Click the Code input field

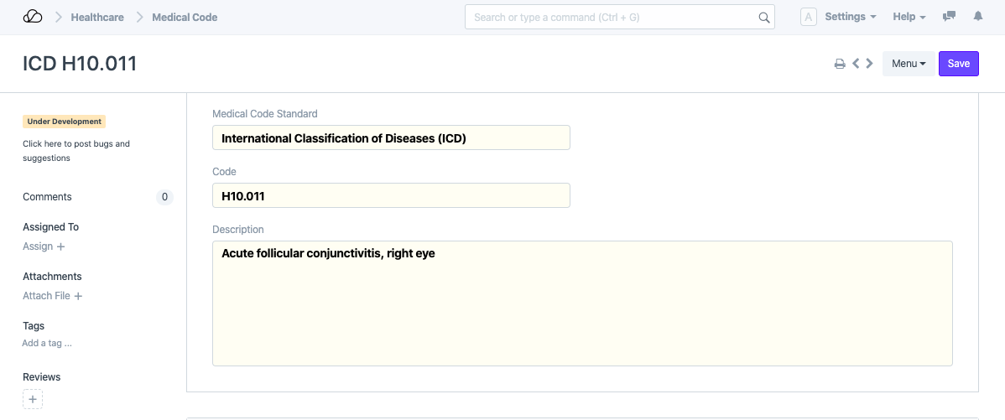coord(391,195)
